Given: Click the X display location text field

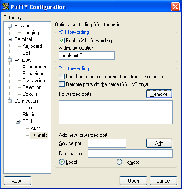Looking at the screenshot, I should coord(87,56).
